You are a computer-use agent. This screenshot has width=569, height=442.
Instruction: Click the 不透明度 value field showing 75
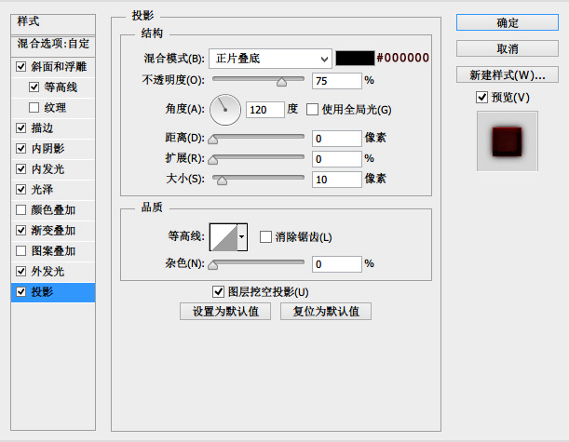point(337,81)
